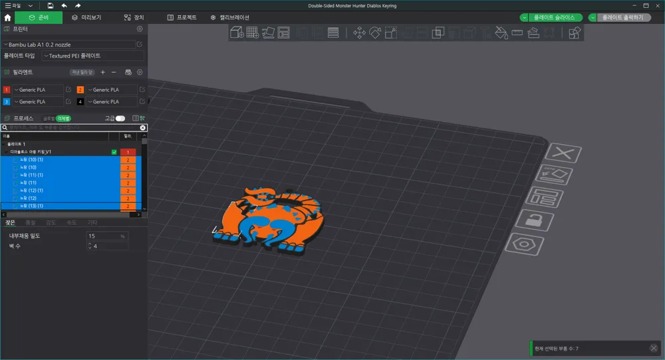Open the print plate options arrow

click(x=593, y=17)
